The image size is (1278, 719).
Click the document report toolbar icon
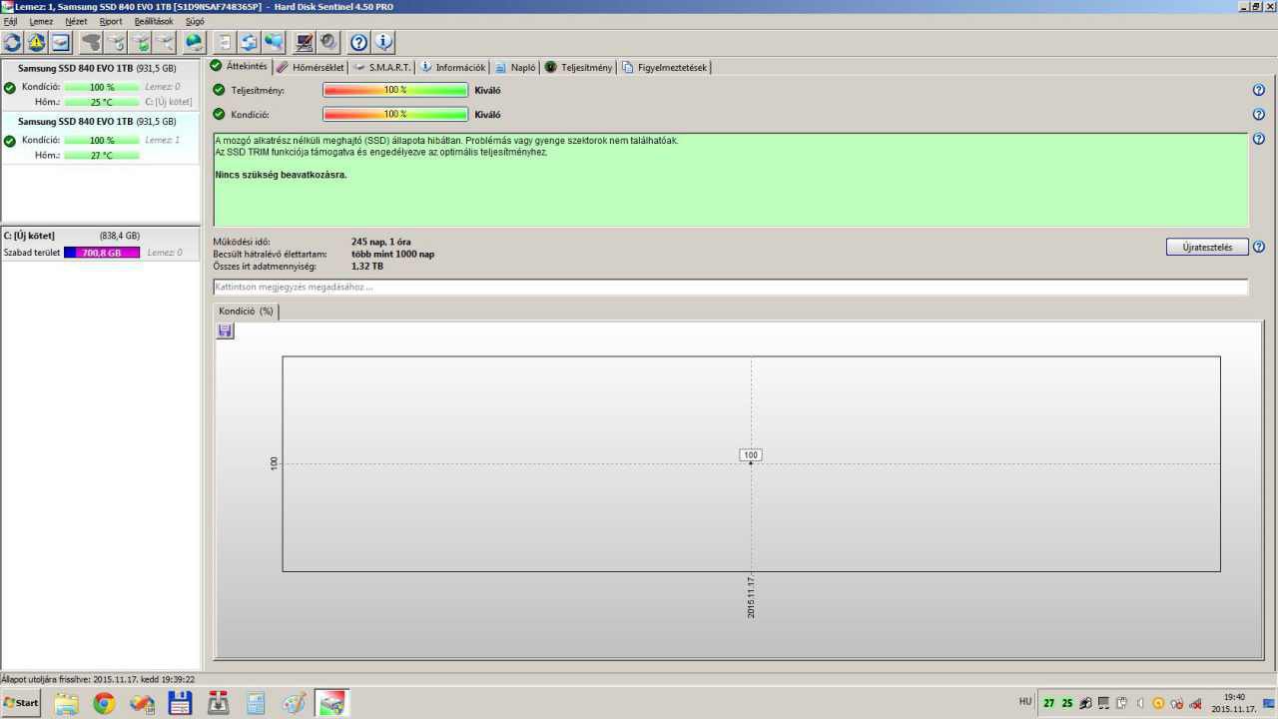[x=224, y=42]
